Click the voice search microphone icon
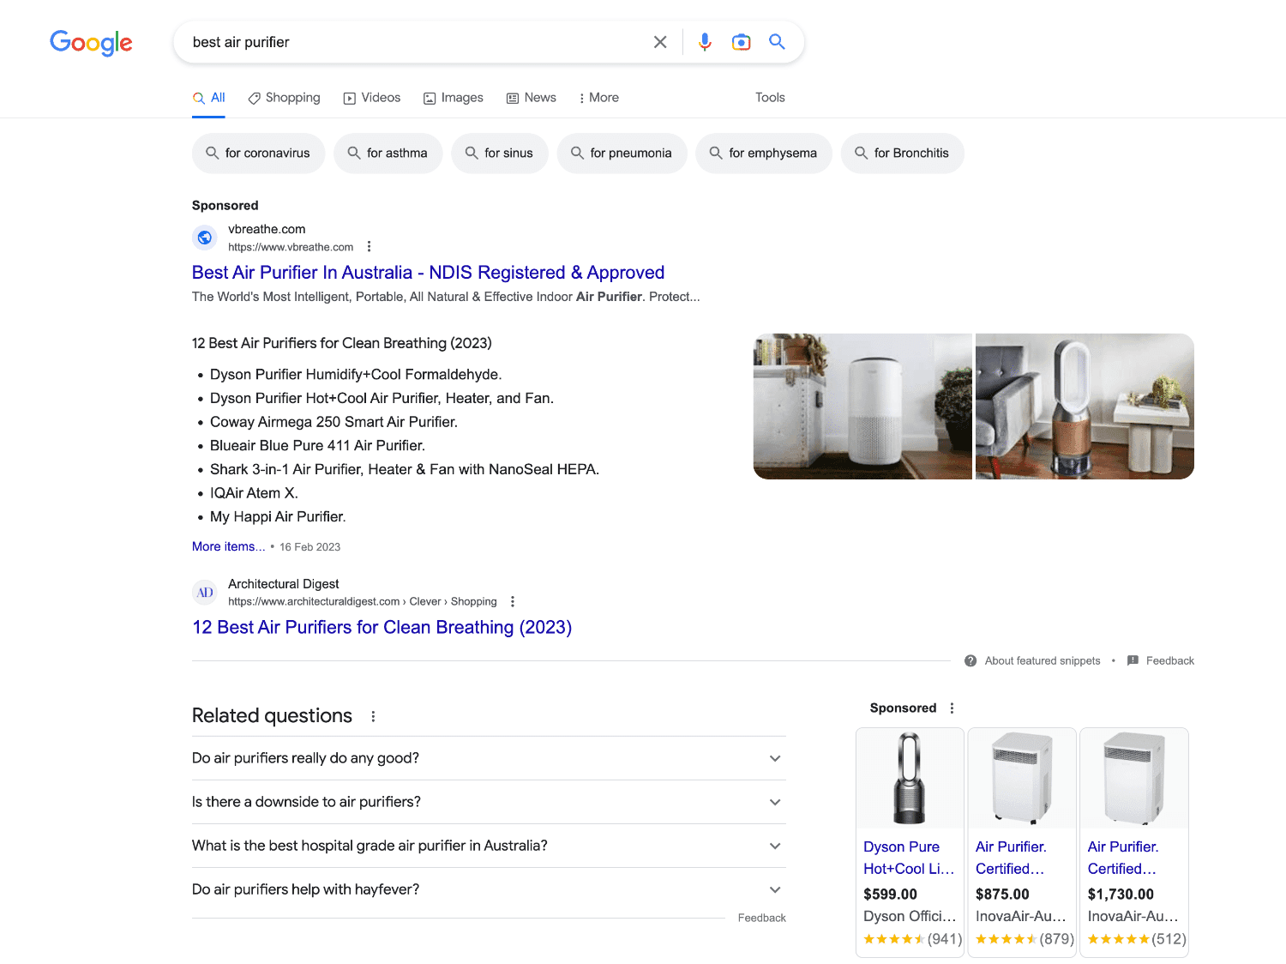Screen dimensions: 1286x964 [705, 41]
